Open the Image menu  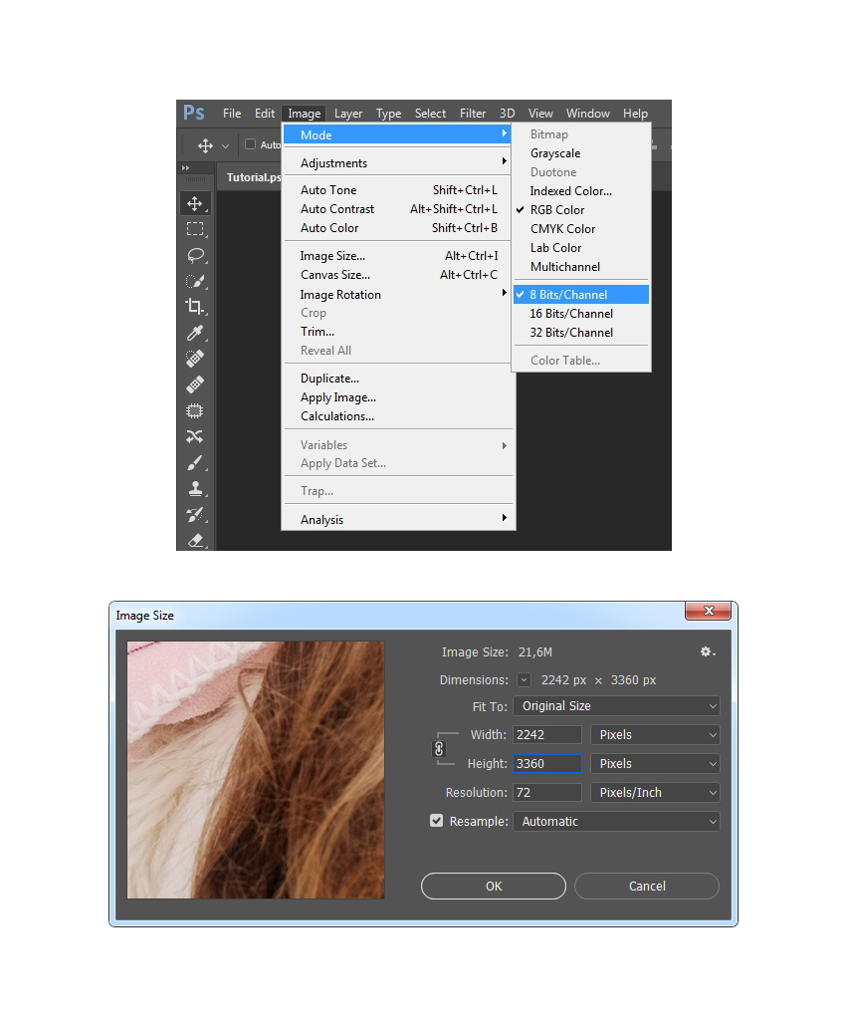pyautogui.click(x=305, y=114)
